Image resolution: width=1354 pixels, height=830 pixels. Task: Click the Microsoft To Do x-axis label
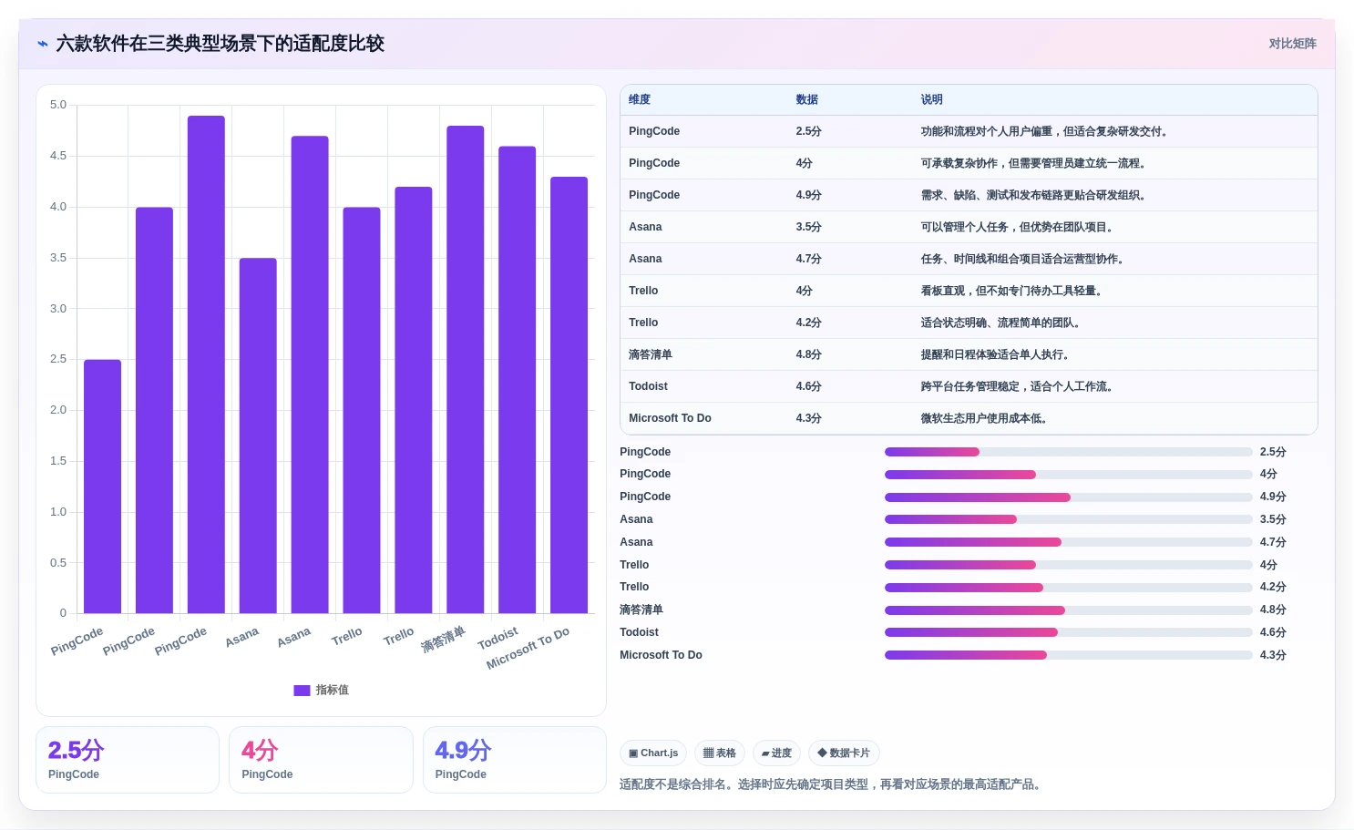tap(528, 648)
